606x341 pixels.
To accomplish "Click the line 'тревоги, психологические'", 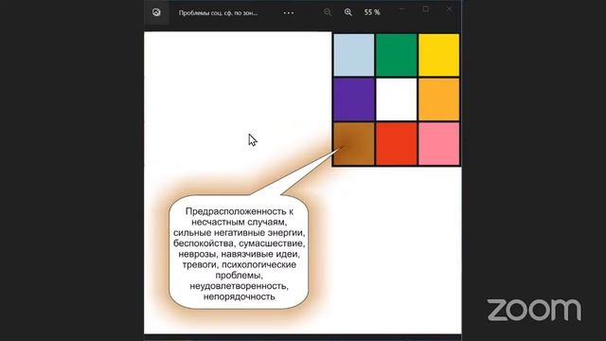I will 239,265.
